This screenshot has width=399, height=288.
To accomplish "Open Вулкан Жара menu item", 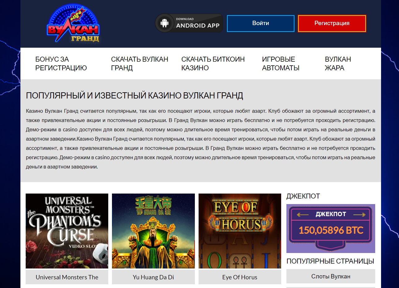I will pyautogui.click(x=338, y=63).
